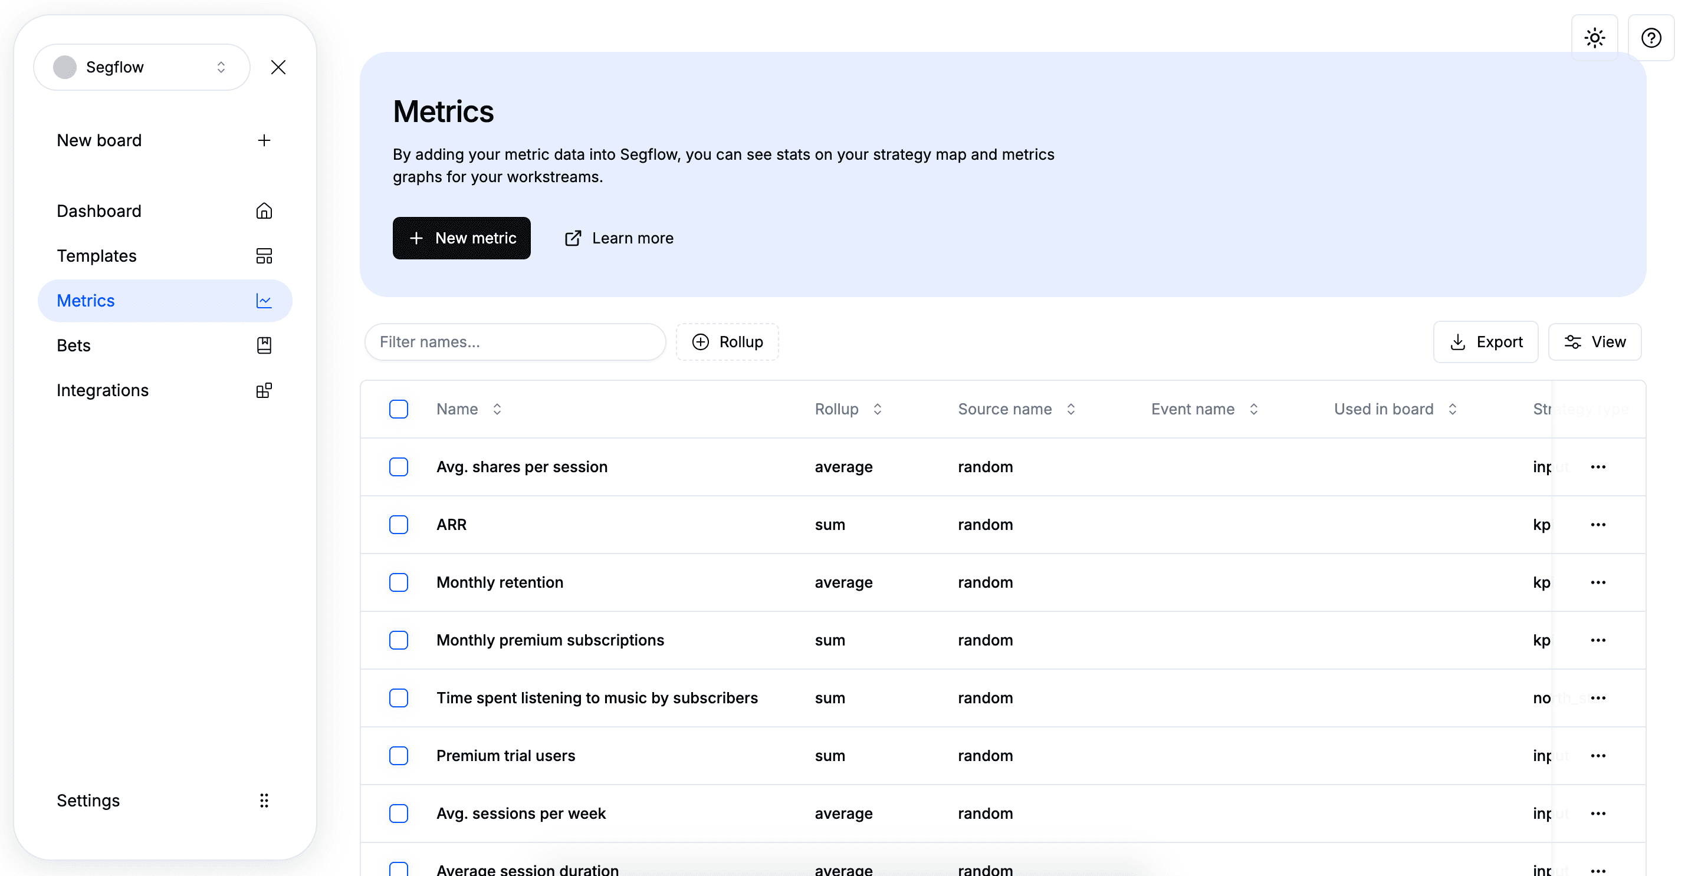Click the Integrations blocks icon
The image size is (1688, 876).
tap(264, 390)
